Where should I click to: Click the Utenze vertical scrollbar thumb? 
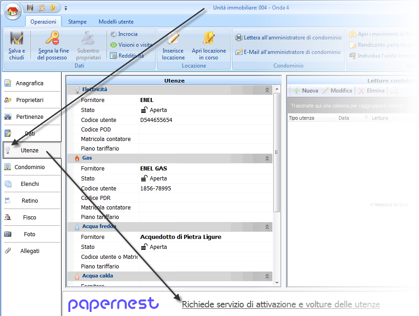tap(277, 152)
